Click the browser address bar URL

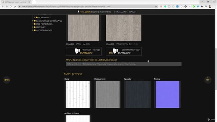pos(66,6)
